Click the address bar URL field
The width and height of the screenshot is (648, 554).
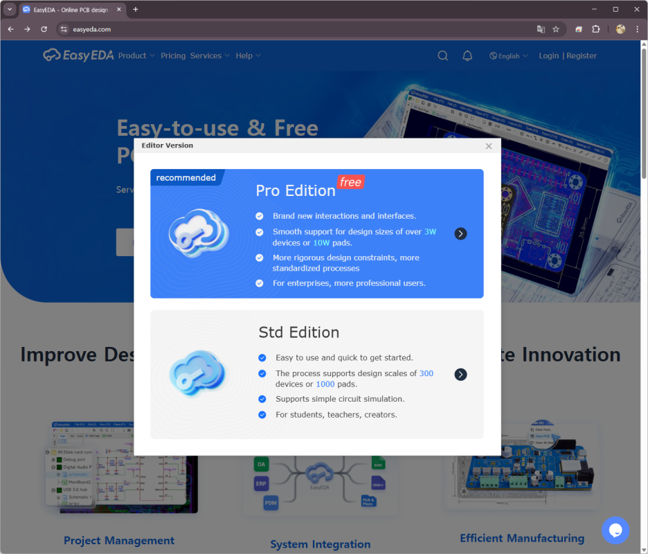[298, 29]
